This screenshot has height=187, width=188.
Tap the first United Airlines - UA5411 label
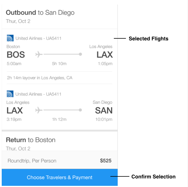[x=38, y=38]
